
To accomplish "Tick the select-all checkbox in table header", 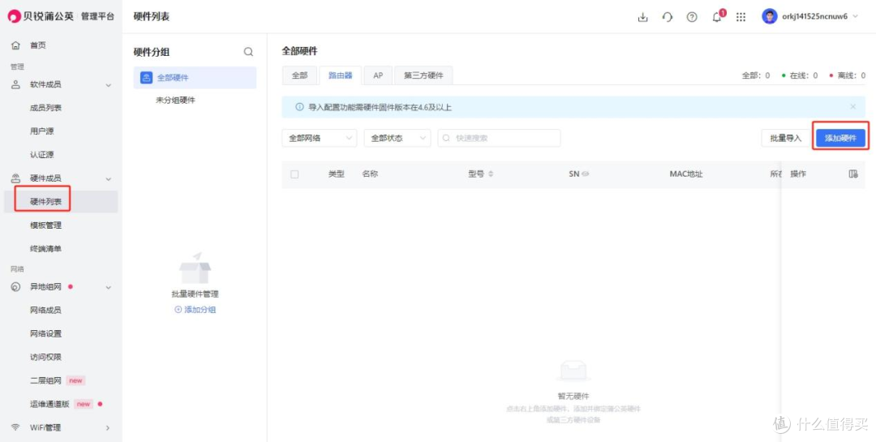I will tap(294, 174).
